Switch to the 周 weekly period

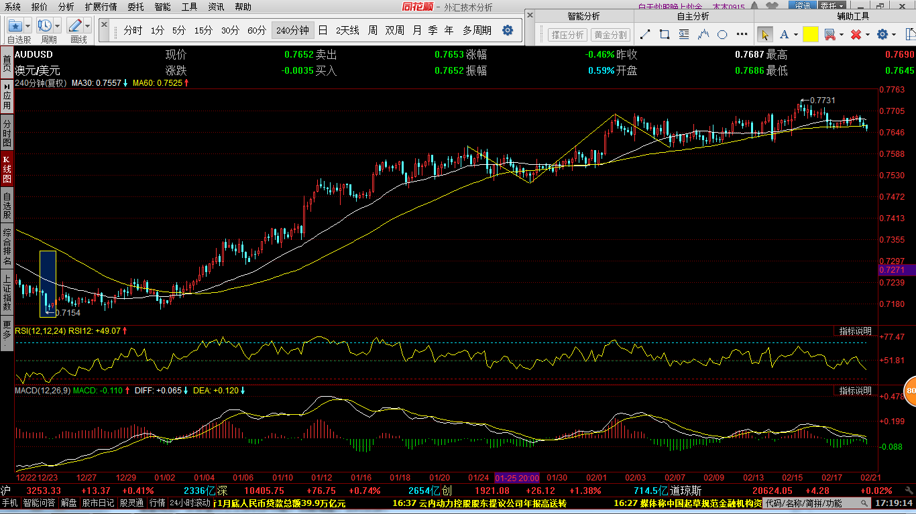point(372,31)
